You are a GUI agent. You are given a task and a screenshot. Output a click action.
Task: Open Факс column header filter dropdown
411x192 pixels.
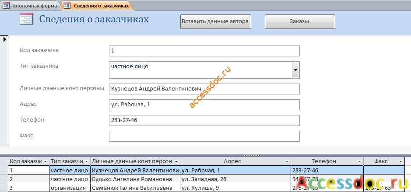[x=400, y=162]
